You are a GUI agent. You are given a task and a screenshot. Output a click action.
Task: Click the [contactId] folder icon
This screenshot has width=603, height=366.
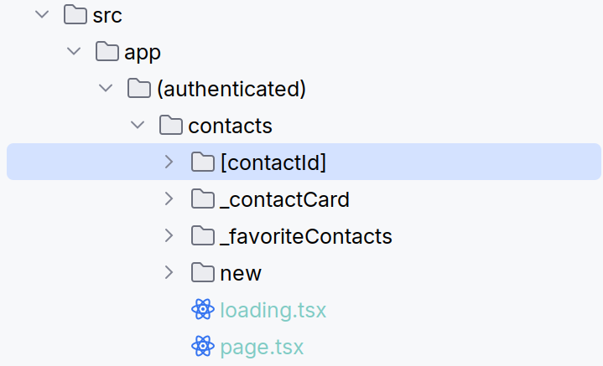pyautogui.click(x=203, y=162)
